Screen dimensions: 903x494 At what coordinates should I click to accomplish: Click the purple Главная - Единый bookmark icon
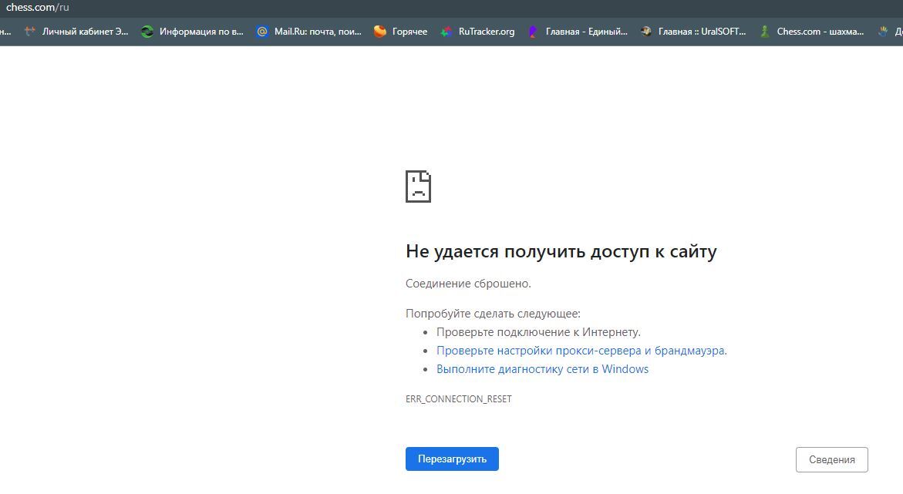point(533,32)
